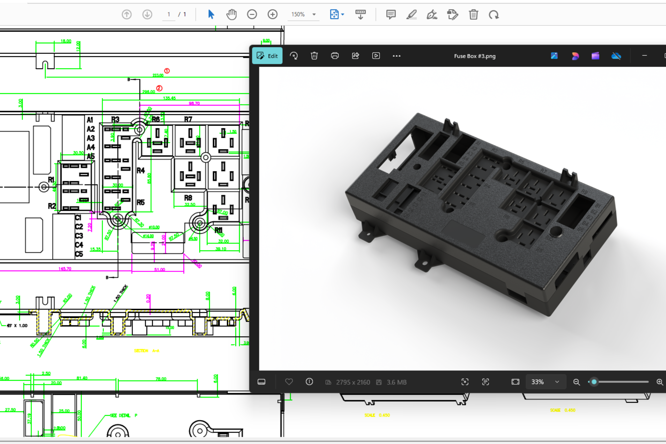The height and width of the screenshot is (444, 666).
Task: Click the Fuse Box #3.png title
Action: pyautogui.click(x=475, y=56)
